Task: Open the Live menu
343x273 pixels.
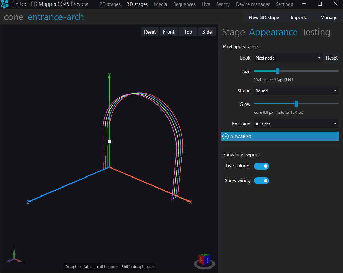Action: [206, 4]
